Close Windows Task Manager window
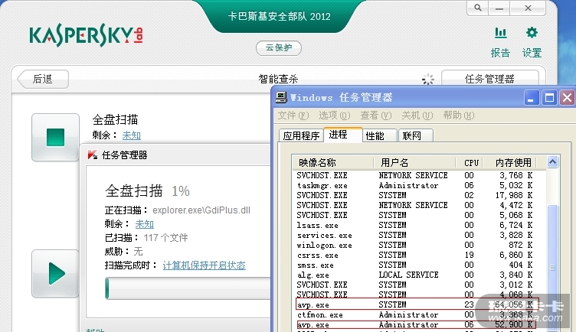 pos(567,98)
